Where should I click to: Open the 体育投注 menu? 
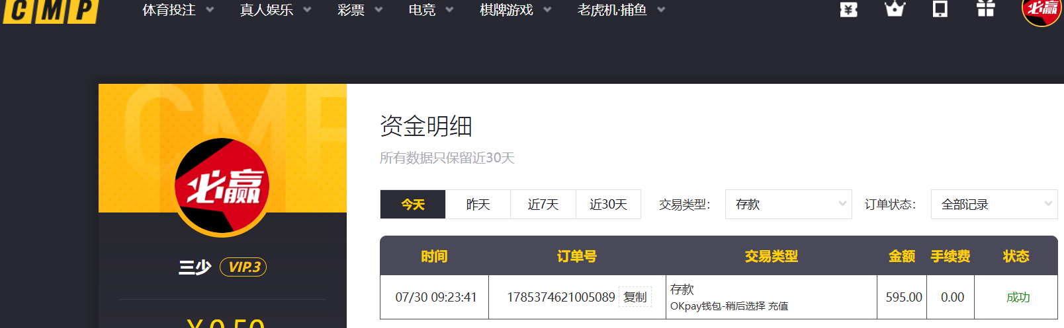click(x=169, y=10)
